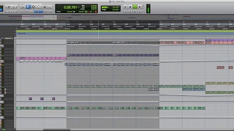This screenshot has height=131, width=234.
Task: Click the MIDI zoom button
Action: [14, 7]
